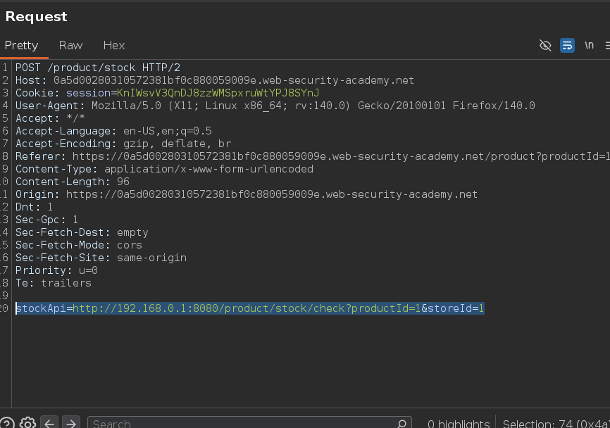Open search settings gear icon
This screenshot has width=610, height=428.
point(27,423)
